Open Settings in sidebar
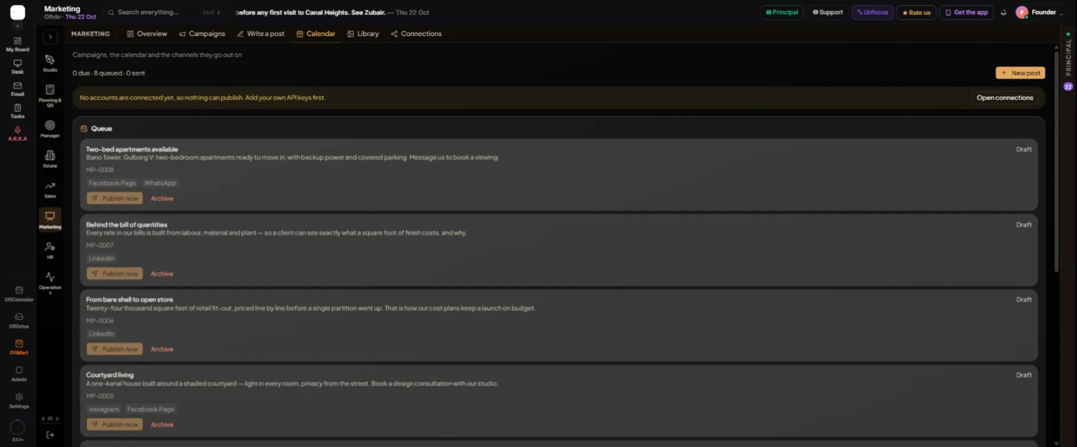The height and width of the screenshot is (447, 1077). [19, 401]
